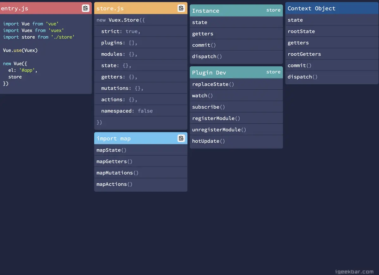
Task: Select 'commit()' in the Instance panel
Action: coord(236,45)
